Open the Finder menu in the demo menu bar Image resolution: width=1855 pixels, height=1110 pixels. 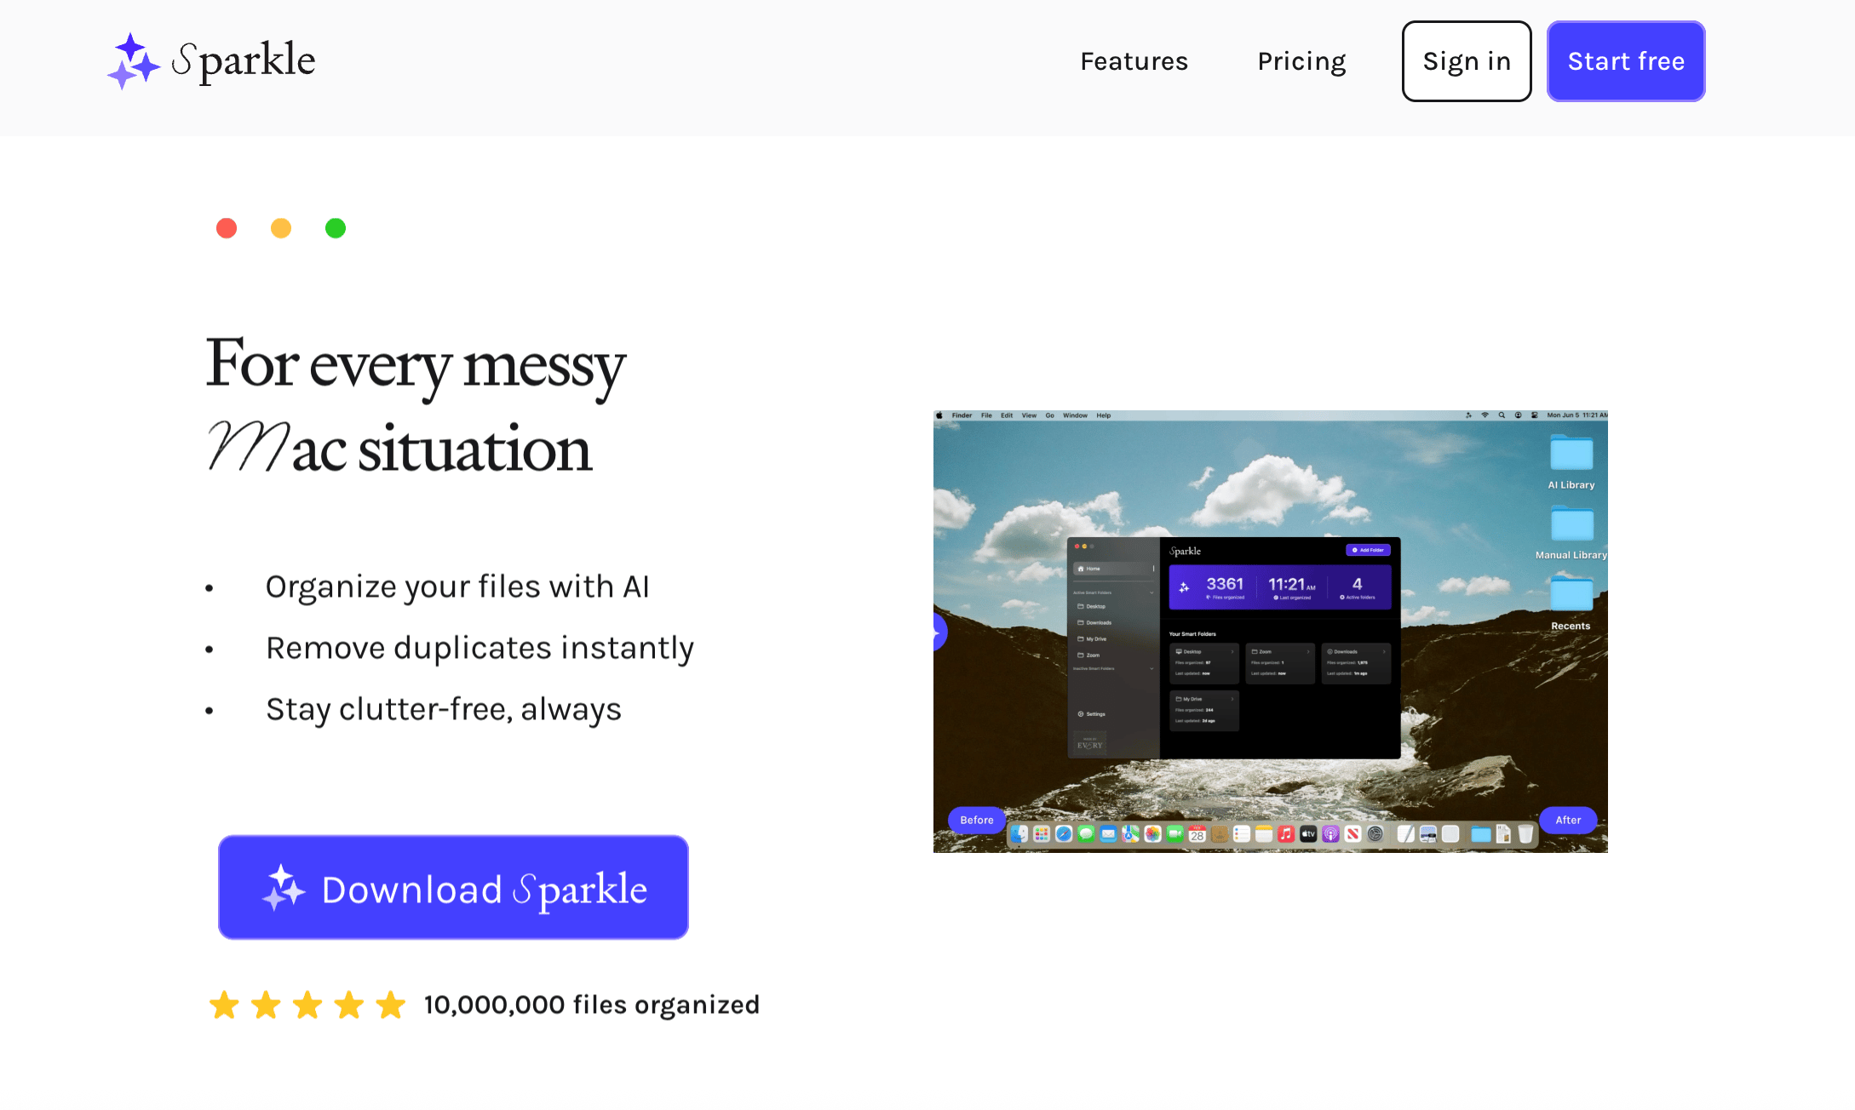pyautogui.click(x=962, y=415)
